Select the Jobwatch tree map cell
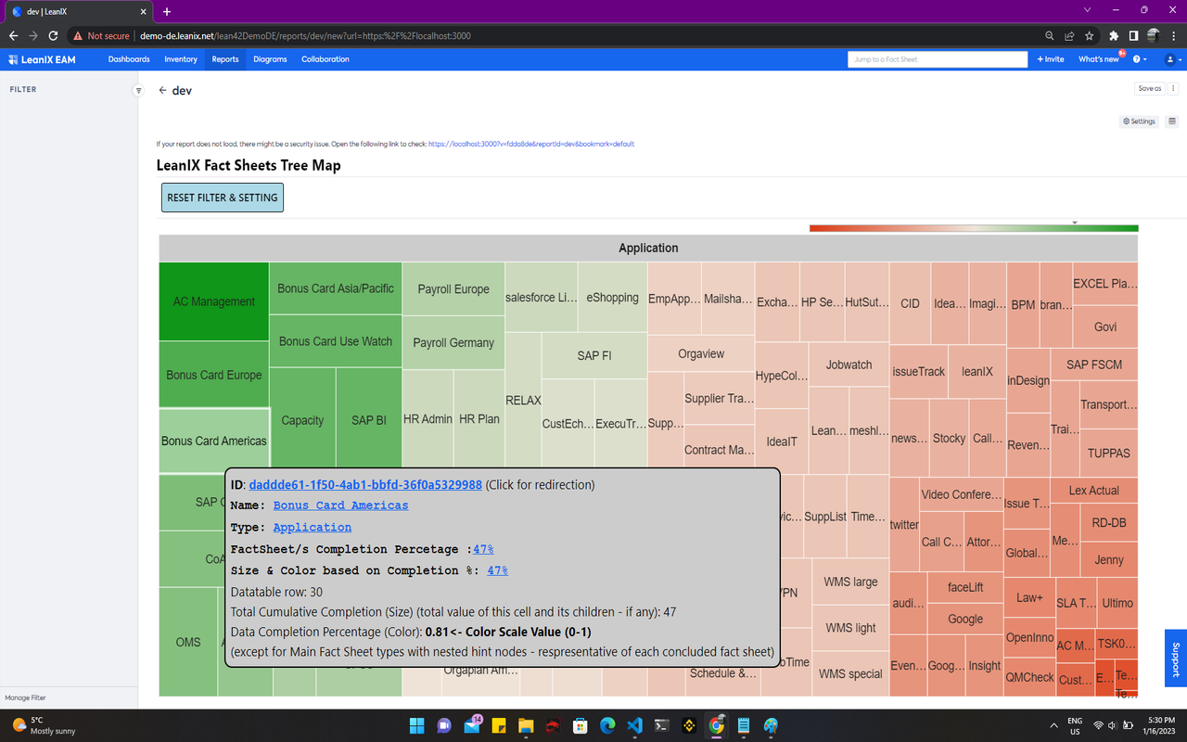Screen dimensions: 1187x742 click(x=849, y=365)
